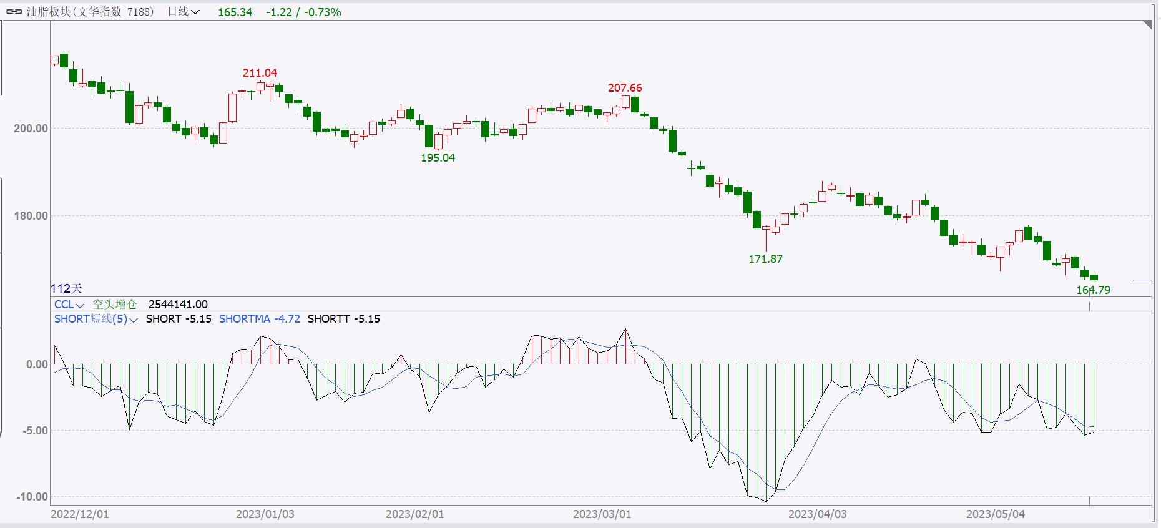Click the dark triangle in the chart's top-right corner
The image size is (1161, 528).
point(1147,24)
